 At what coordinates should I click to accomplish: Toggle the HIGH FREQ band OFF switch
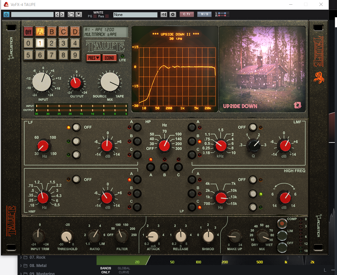[x=253, y=180]
